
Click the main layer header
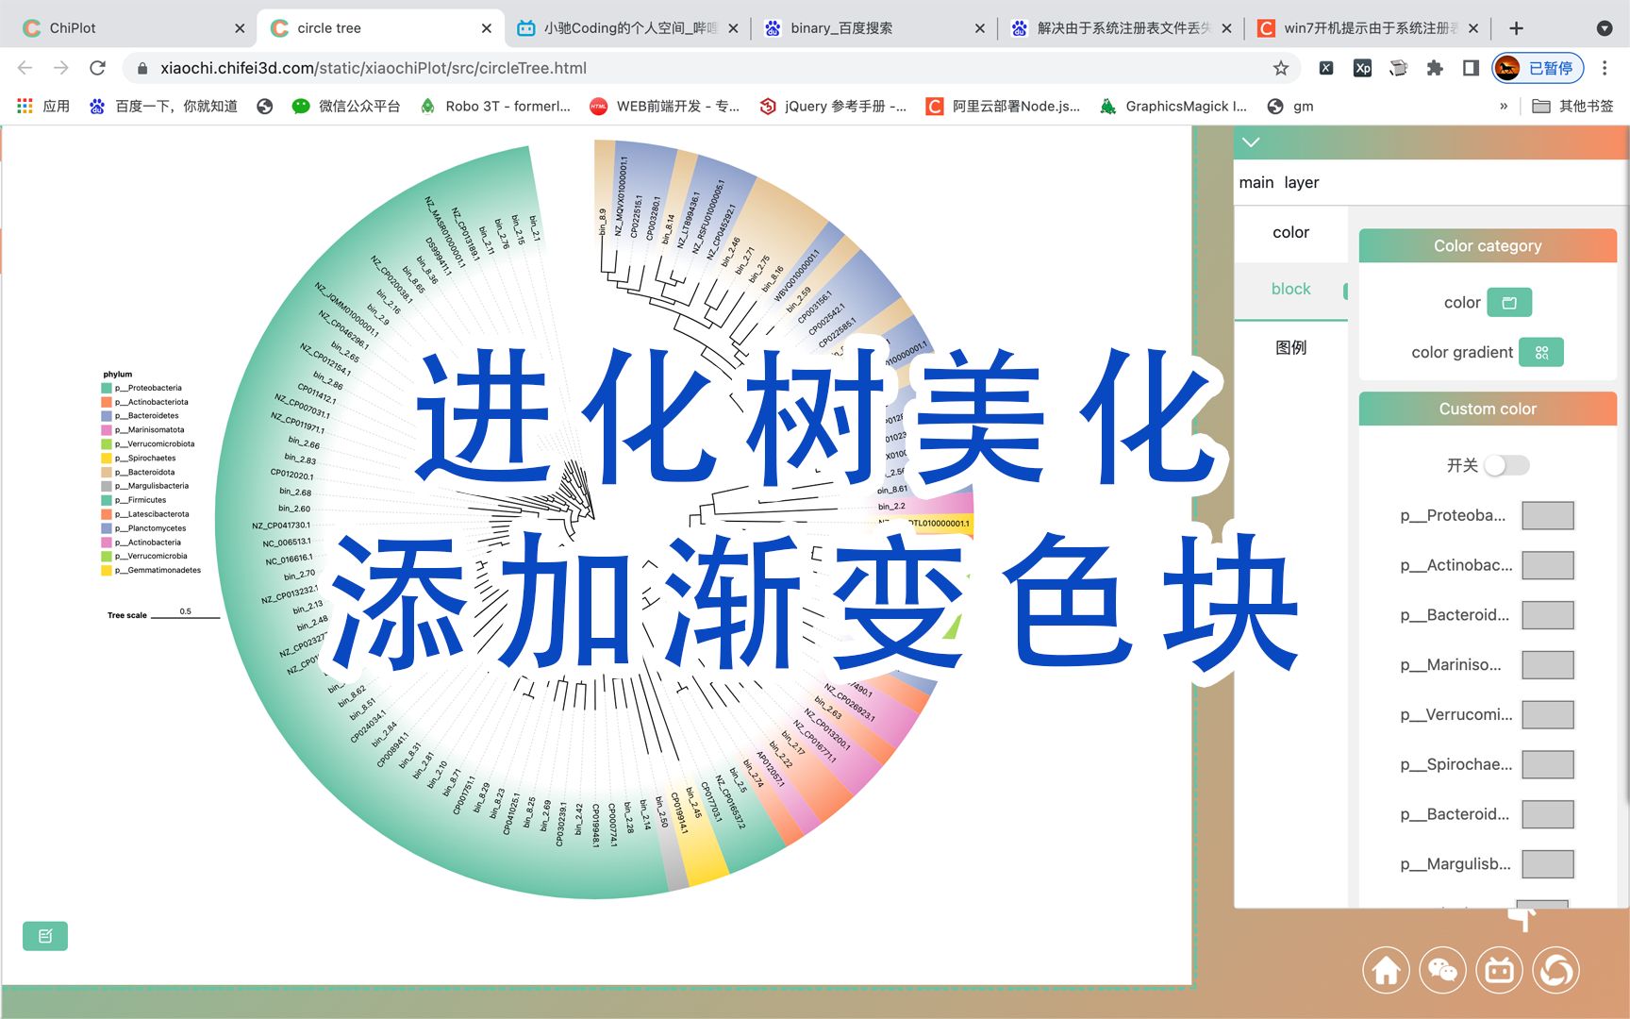click(x=1279, y=182)
